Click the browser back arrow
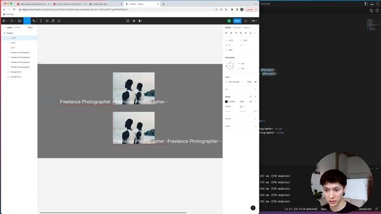 4,10
